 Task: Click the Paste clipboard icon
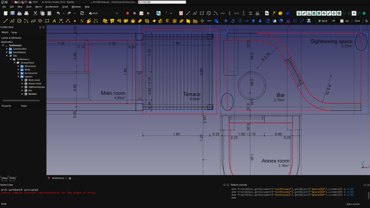pos(49,13)
